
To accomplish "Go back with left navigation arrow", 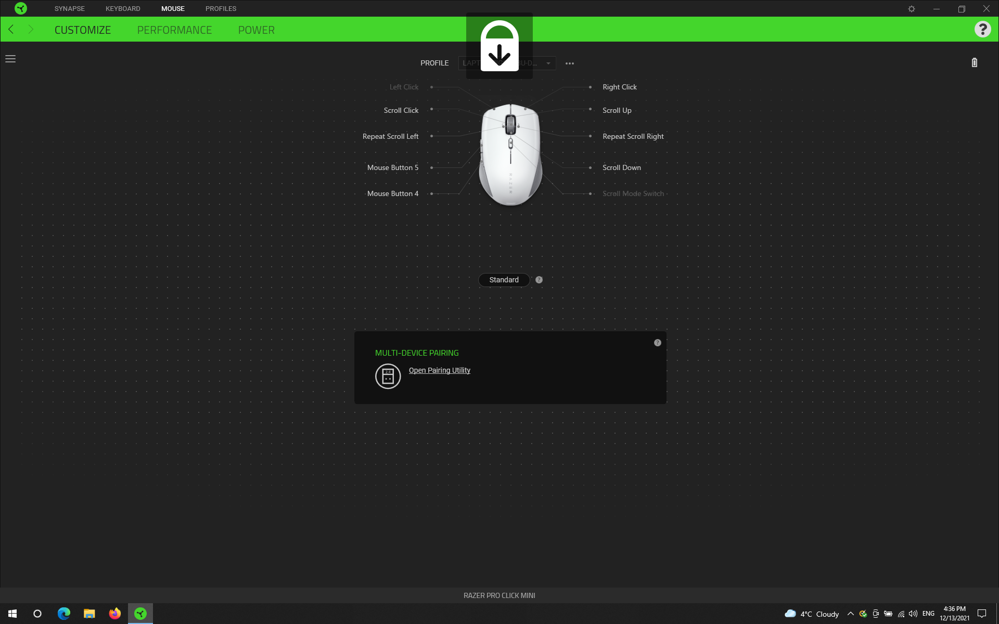I will pos(11,30).
